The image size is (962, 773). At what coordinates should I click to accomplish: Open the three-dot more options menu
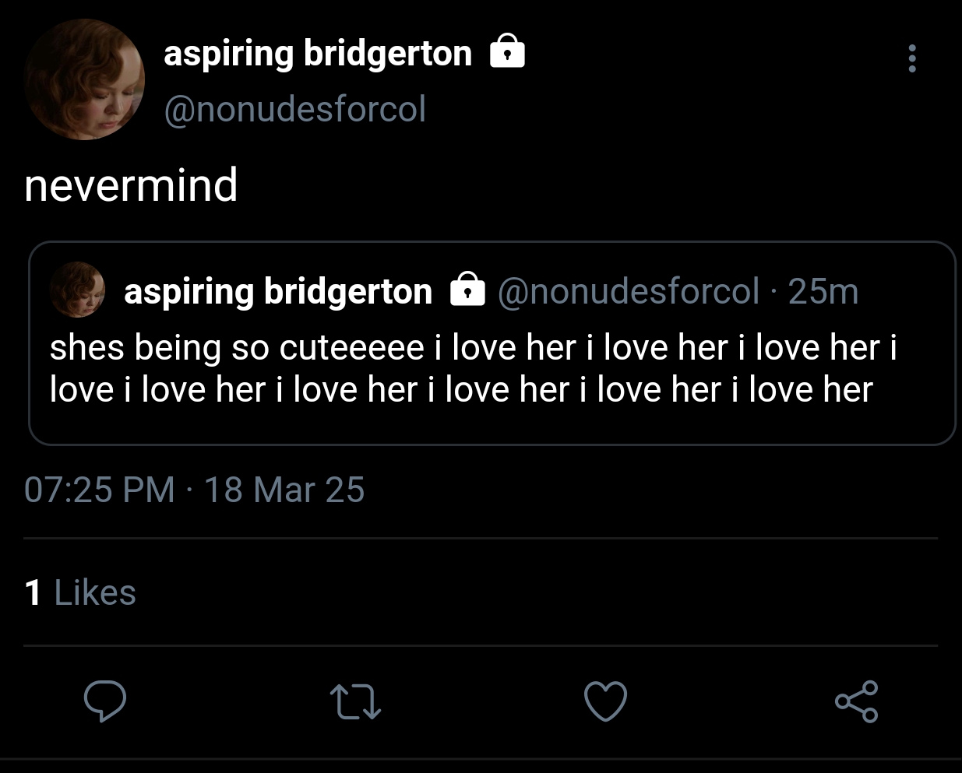[x=912, y=58]
